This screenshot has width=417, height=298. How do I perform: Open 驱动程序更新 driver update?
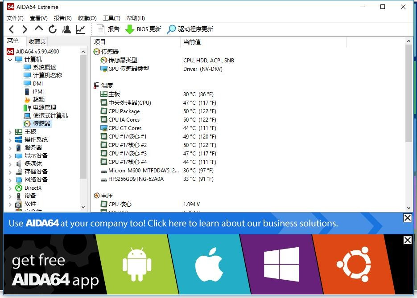[190, 29]
